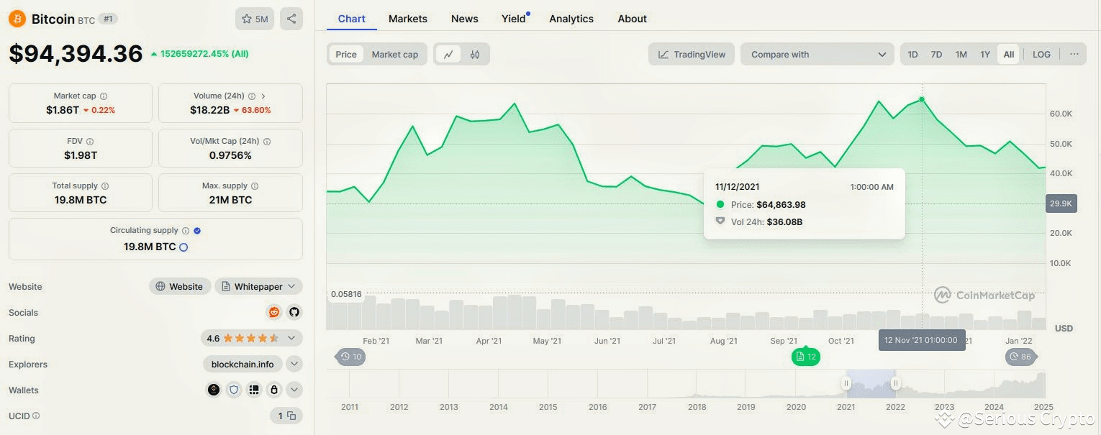Open TradingView chart view
The width and height of the screenshot is (1101, 435).
(x=692, y=55)
